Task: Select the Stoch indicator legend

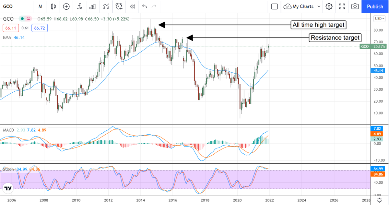Action: pyautogui.click(x=9, y=169)
